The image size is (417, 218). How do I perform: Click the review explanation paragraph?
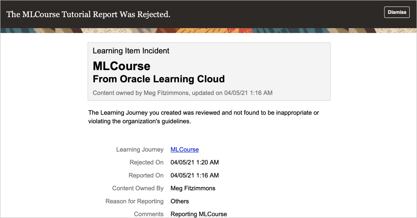[x=203, y=117]
